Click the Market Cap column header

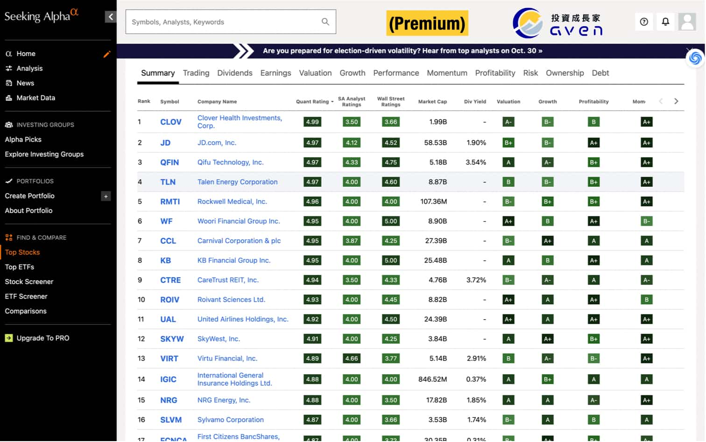432,102
